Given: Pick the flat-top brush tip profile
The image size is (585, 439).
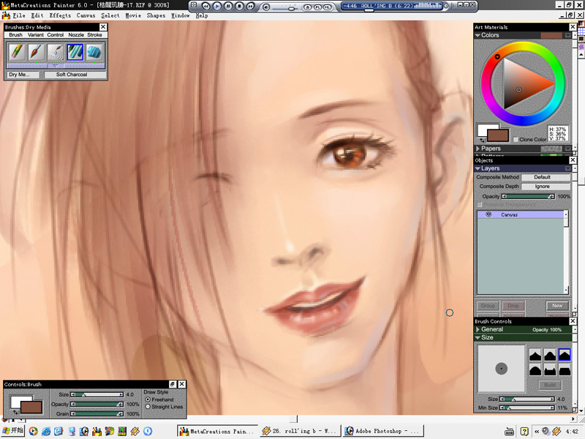Looking at the screenshot, I should tap(565, 370).
